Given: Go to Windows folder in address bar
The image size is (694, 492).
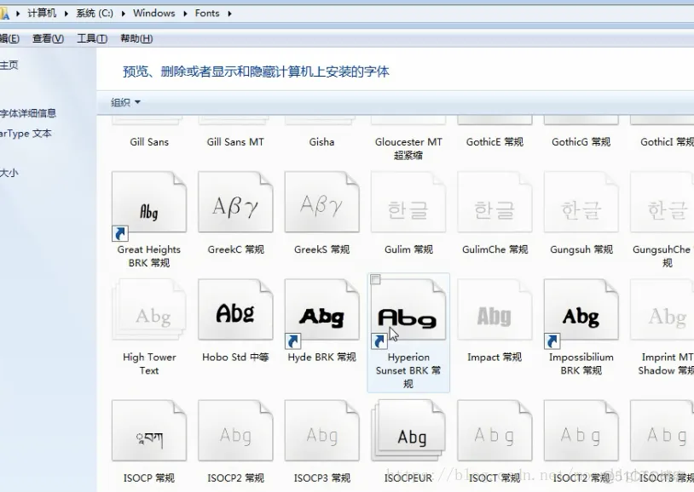Looking at the screenshot, I should 154,14.
